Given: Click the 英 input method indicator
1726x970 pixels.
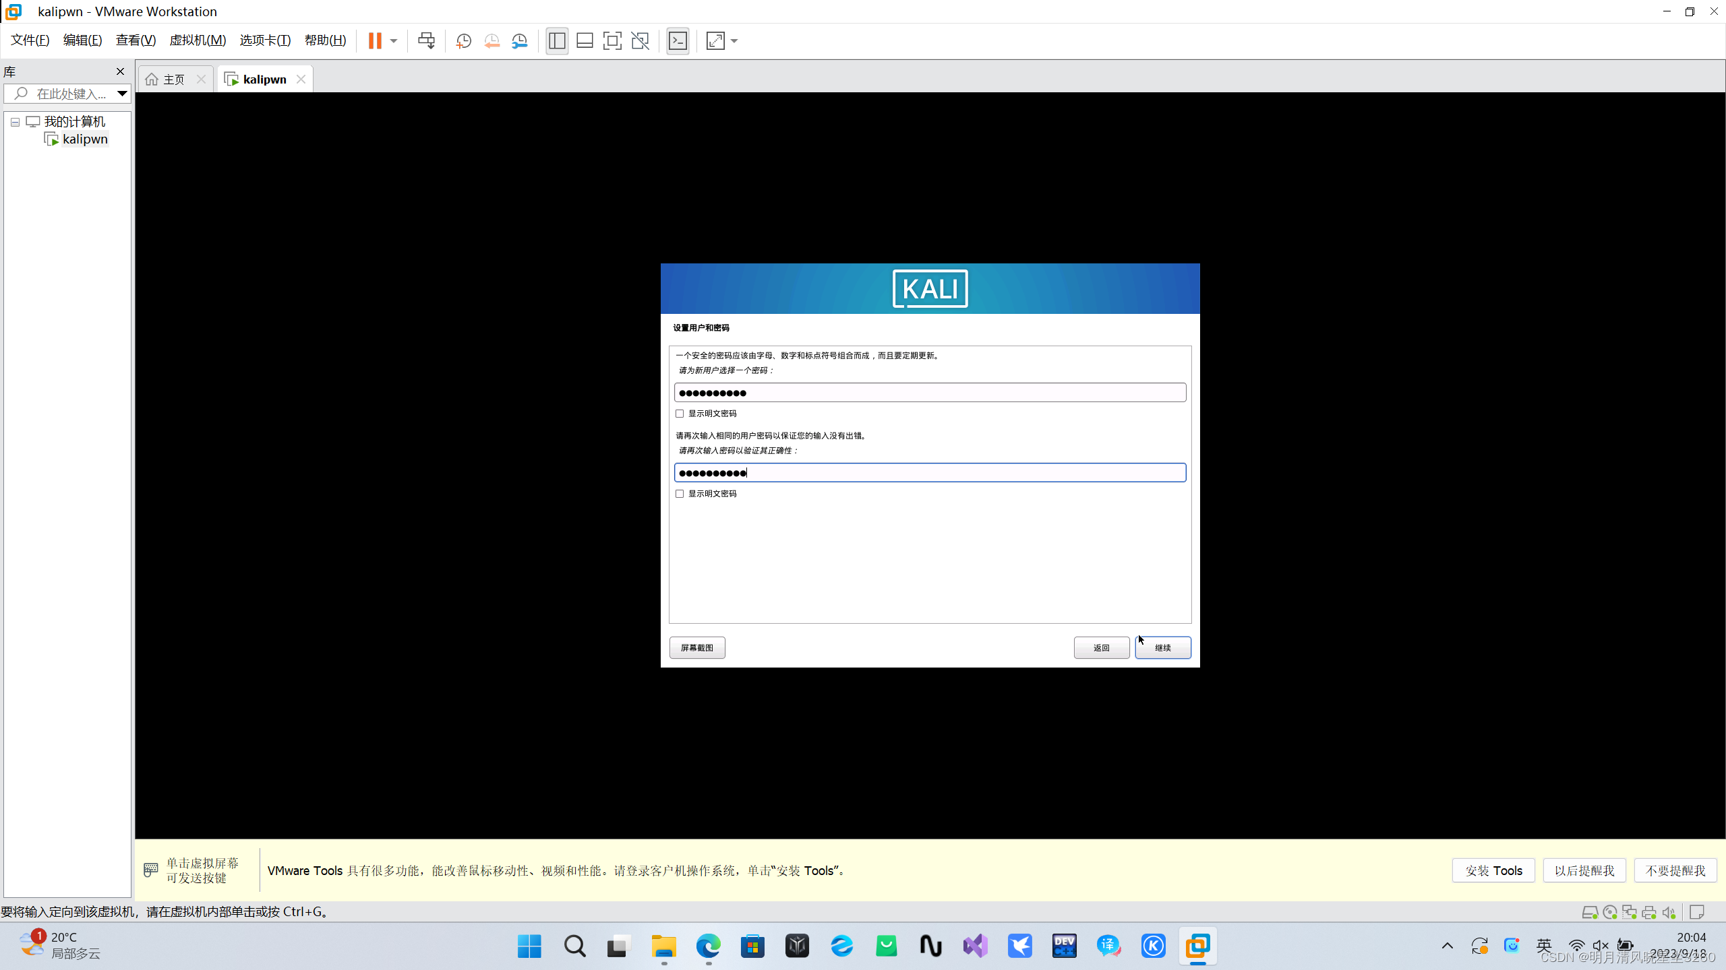Looking at the screenshot, I should point(1544,946).
